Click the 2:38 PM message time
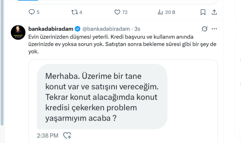241x143 pixels. (47, 136)
